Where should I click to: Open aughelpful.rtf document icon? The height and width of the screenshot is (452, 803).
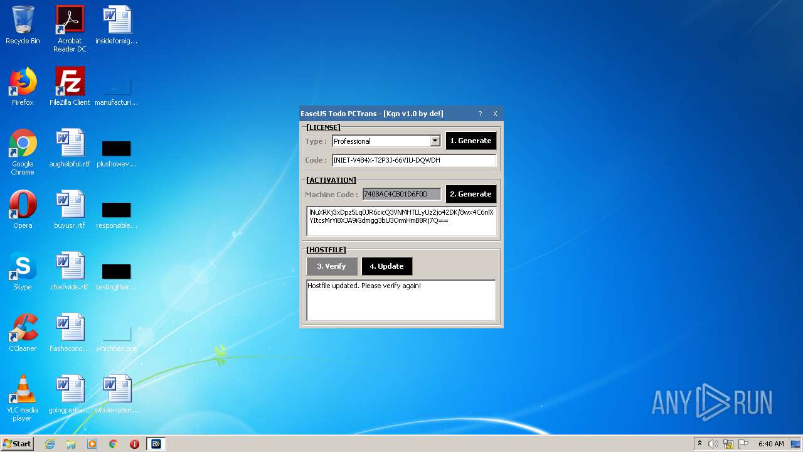(70, 148)
